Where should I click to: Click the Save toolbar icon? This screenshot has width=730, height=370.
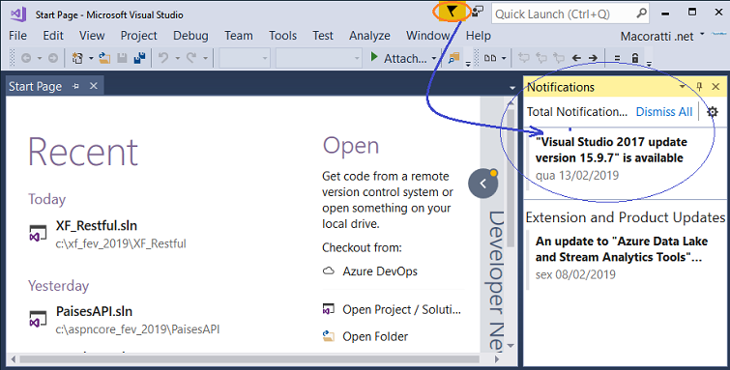[x=122, y=58]
